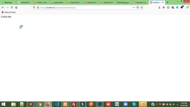Launch Photoshop from the taskbar

tap(100, 104)
